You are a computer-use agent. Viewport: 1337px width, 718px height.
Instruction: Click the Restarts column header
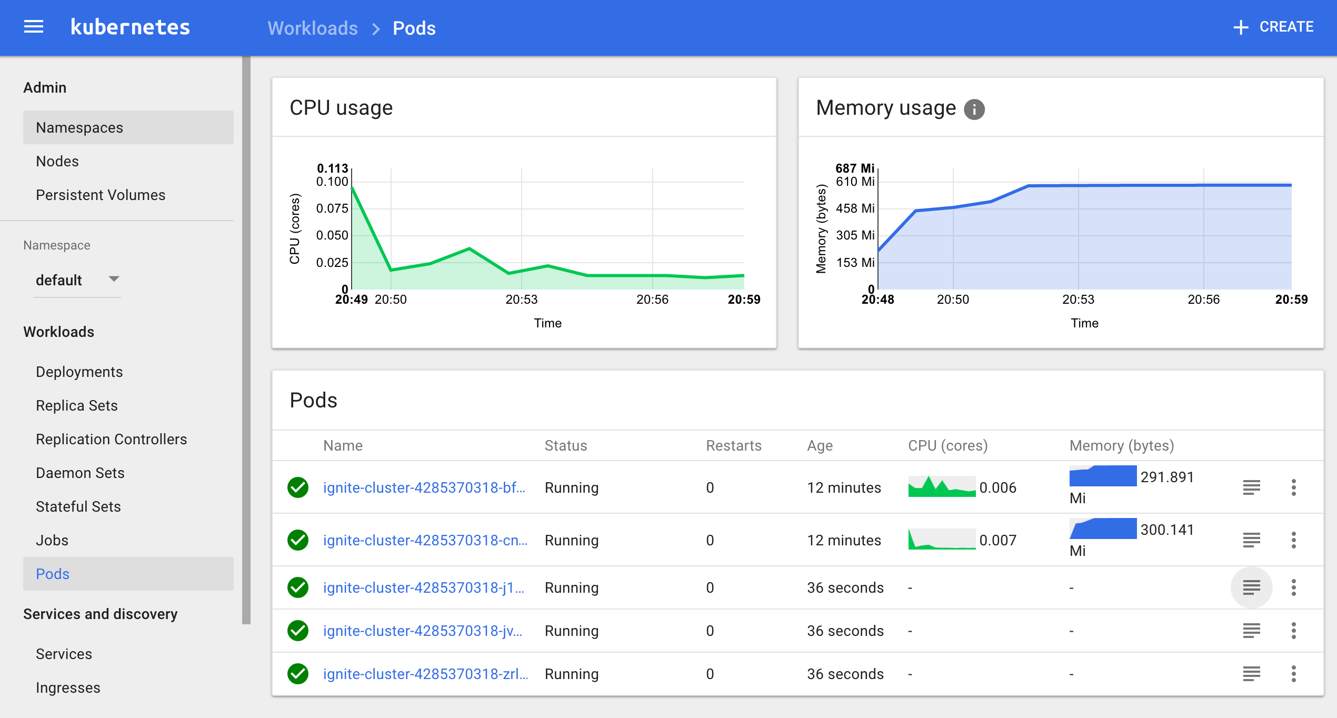click(734, 445)
